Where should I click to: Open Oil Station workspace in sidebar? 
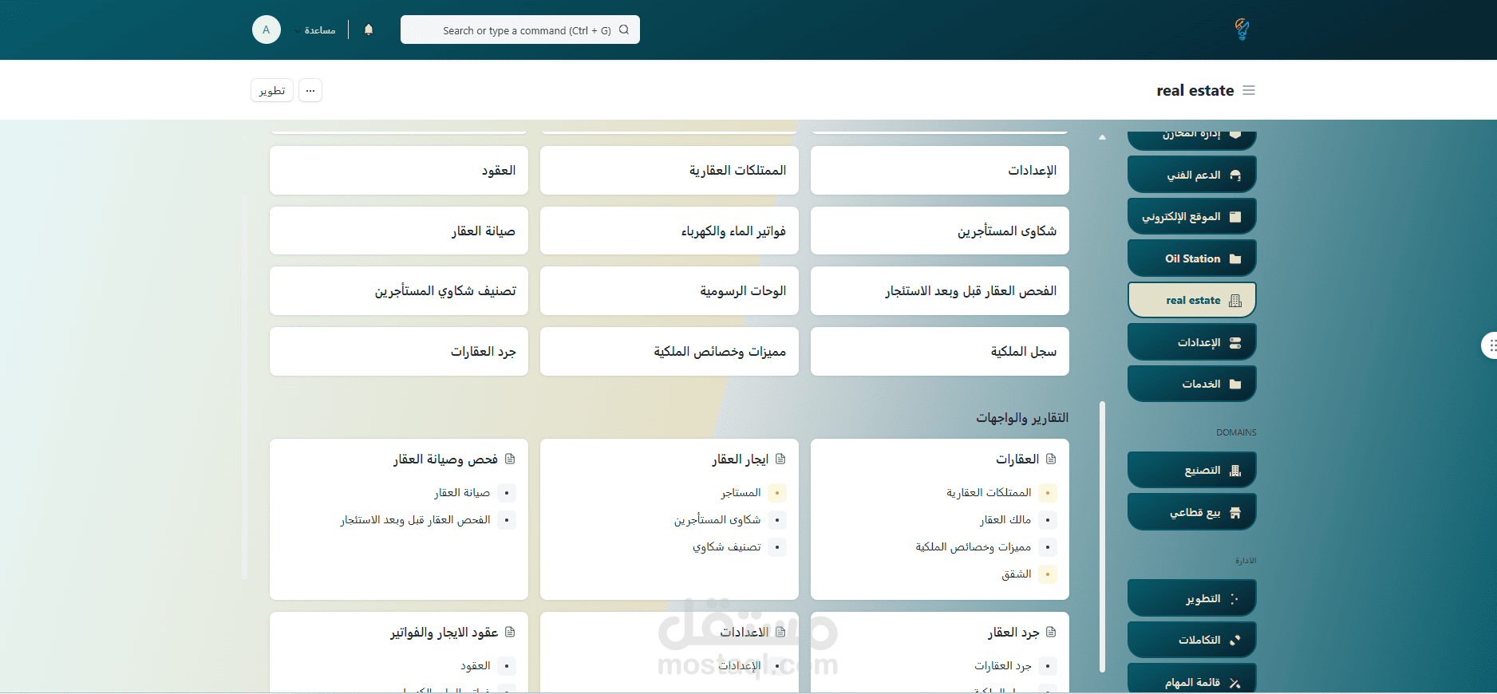(1191, 258)
